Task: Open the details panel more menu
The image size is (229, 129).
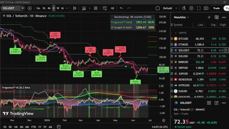Action: (224, 103)
